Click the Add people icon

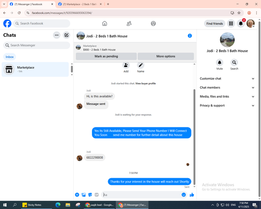pyautogui.click(x=126, y=65)
